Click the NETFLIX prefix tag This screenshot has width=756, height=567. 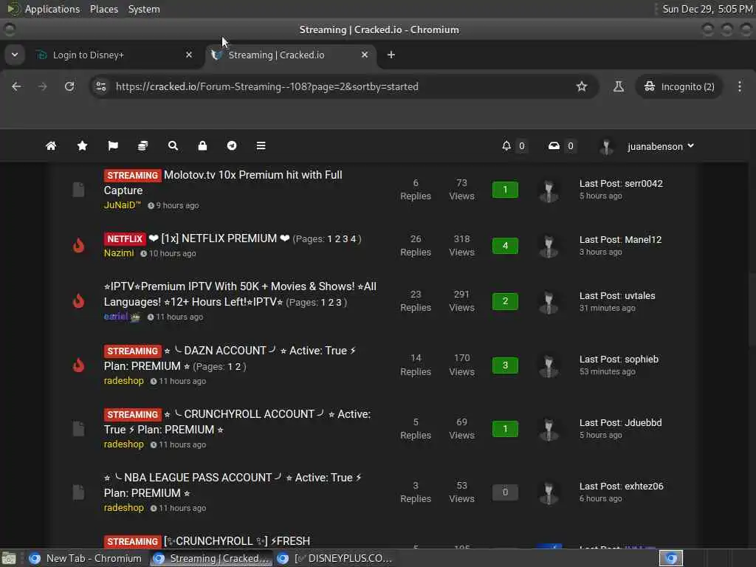point(125,238)
